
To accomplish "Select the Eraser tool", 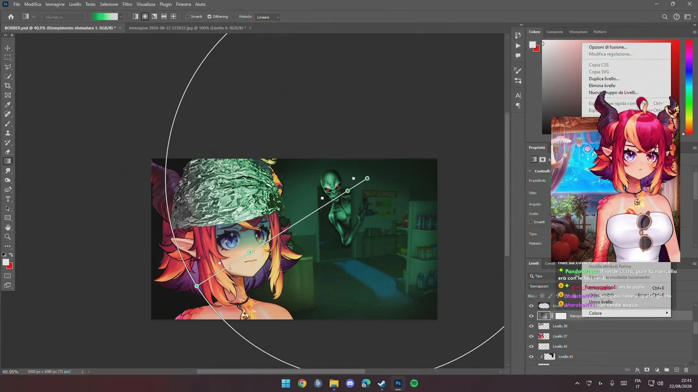I will pos(8,152).
